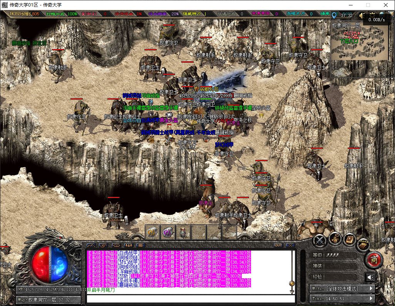Click the chat line about 怒斩
This screenshot has width=395, height=306.
click(x=165, y=276)
